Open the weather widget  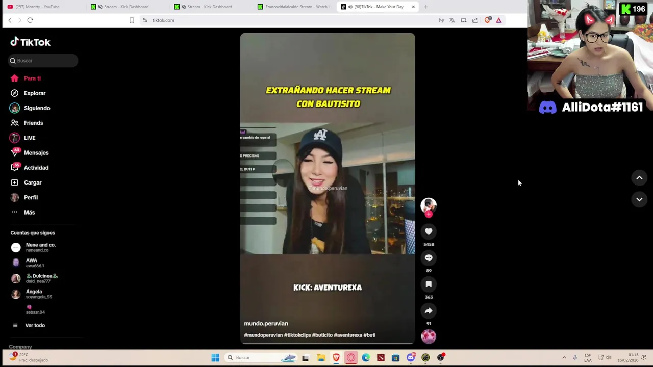pyautogui.click(x=30, y=357)
